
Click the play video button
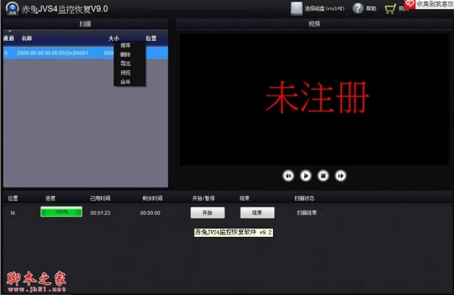point(306,175)
